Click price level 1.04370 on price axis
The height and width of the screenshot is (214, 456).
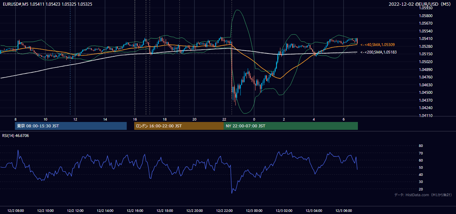(x=425, y=100)
